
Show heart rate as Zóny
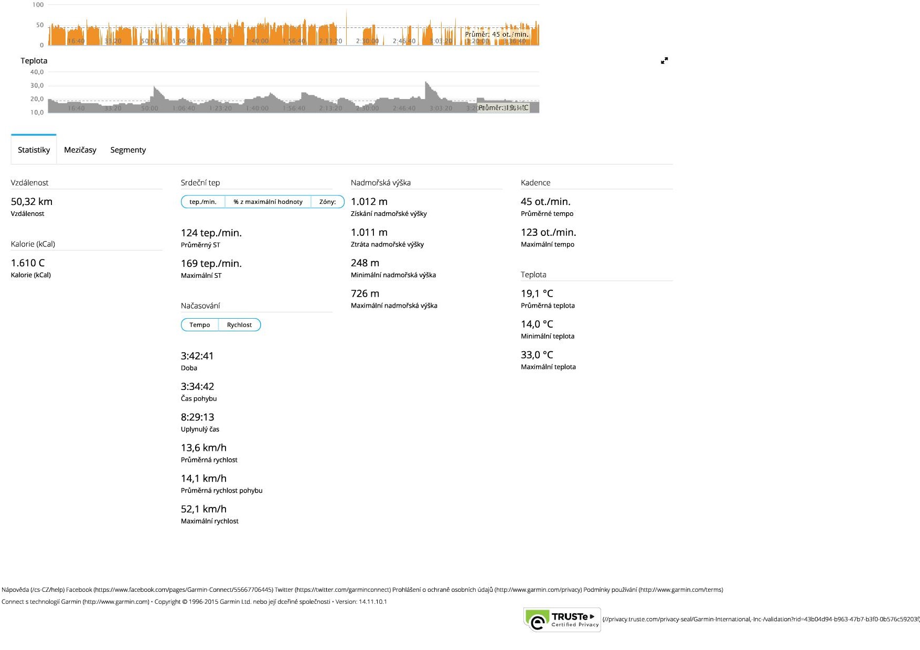327,202
